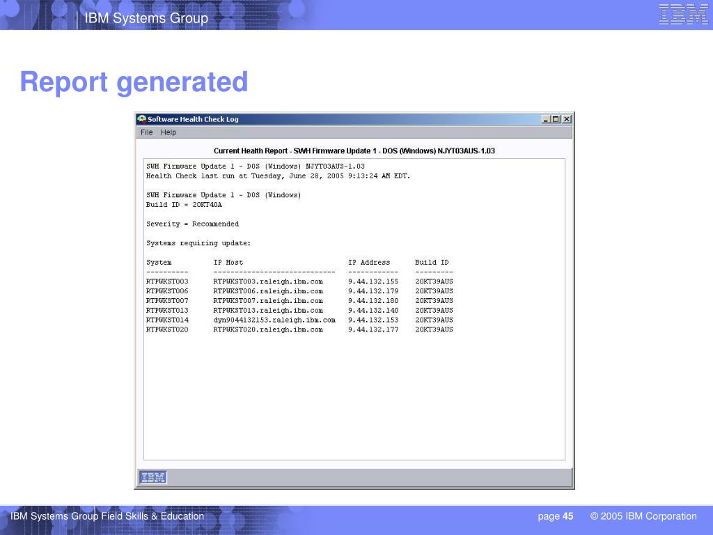Screen dimensions: 713x535
Task: Click the '© 2005 IBM Corporation' footer text
Action: pos(643,516)
